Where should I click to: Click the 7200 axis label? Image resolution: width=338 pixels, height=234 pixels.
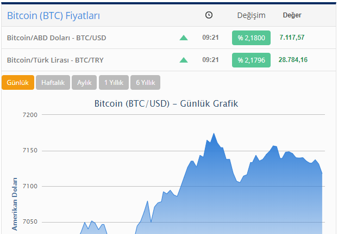pyautogui.click(x=30, y=115)
